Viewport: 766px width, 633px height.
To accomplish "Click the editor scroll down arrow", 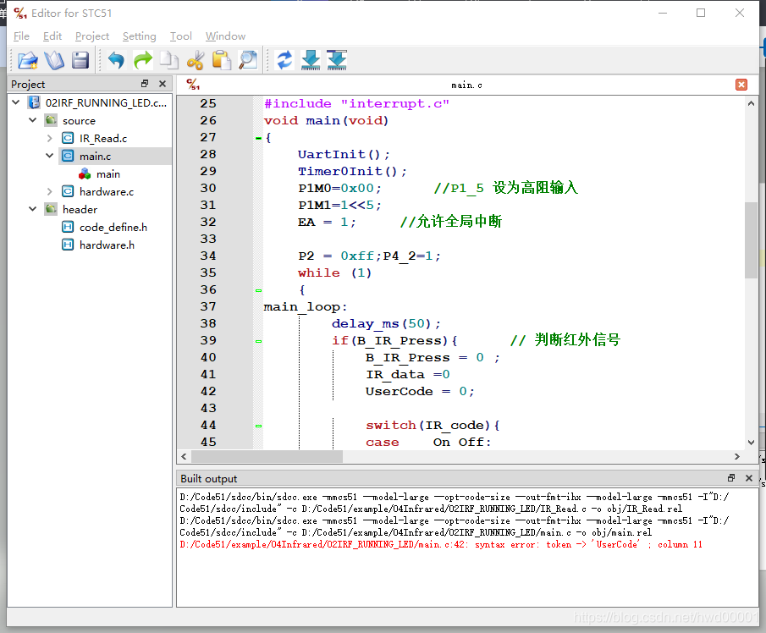I will point(751,443).
